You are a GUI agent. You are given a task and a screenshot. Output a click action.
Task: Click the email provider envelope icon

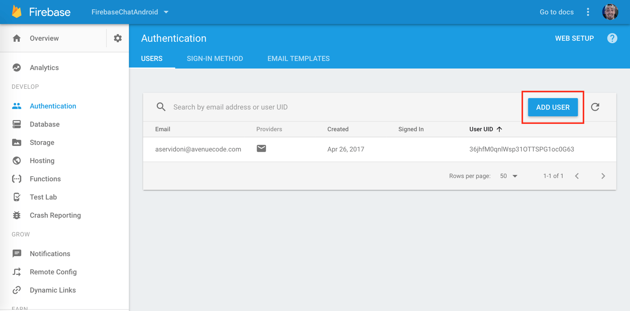(261, 149)
